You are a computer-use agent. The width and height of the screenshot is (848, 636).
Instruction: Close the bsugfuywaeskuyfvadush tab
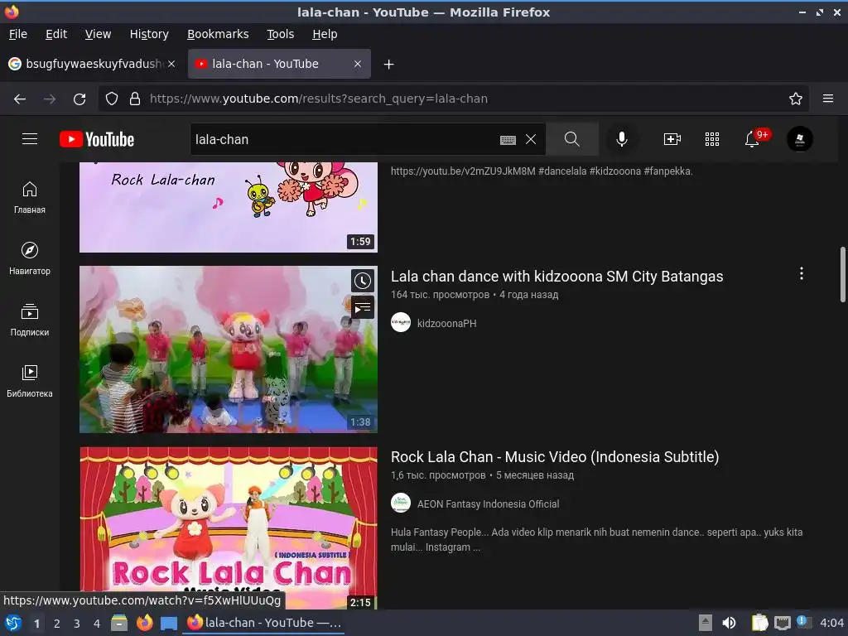[171, 64]
